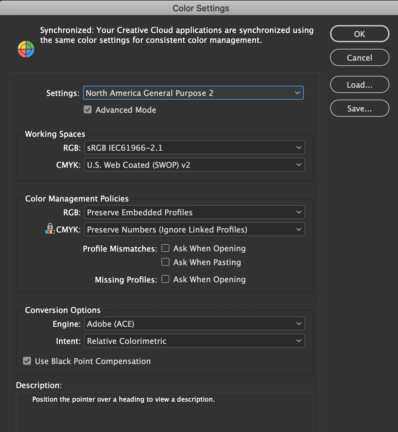Click the Color Settings title bar text

tap(201, 8)
